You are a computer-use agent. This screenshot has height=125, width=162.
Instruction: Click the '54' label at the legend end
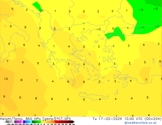[x=74, y=124]
